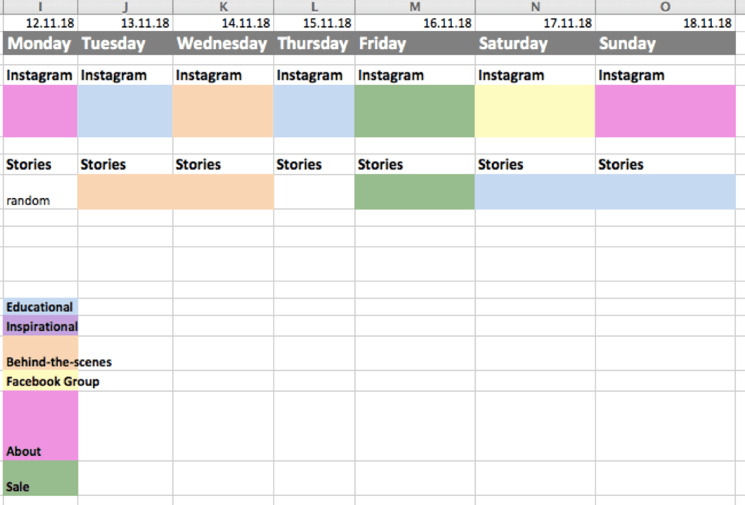Select the Facebook Group legend cell

click(x=41, y=381)
